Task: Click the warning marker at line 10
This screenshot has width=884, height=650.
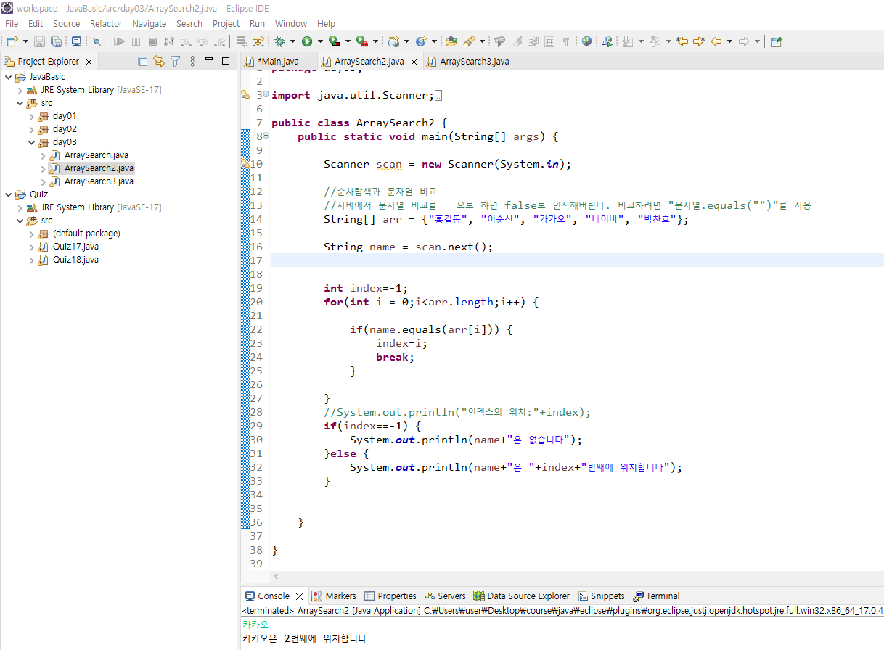Action: coord(245,164)
